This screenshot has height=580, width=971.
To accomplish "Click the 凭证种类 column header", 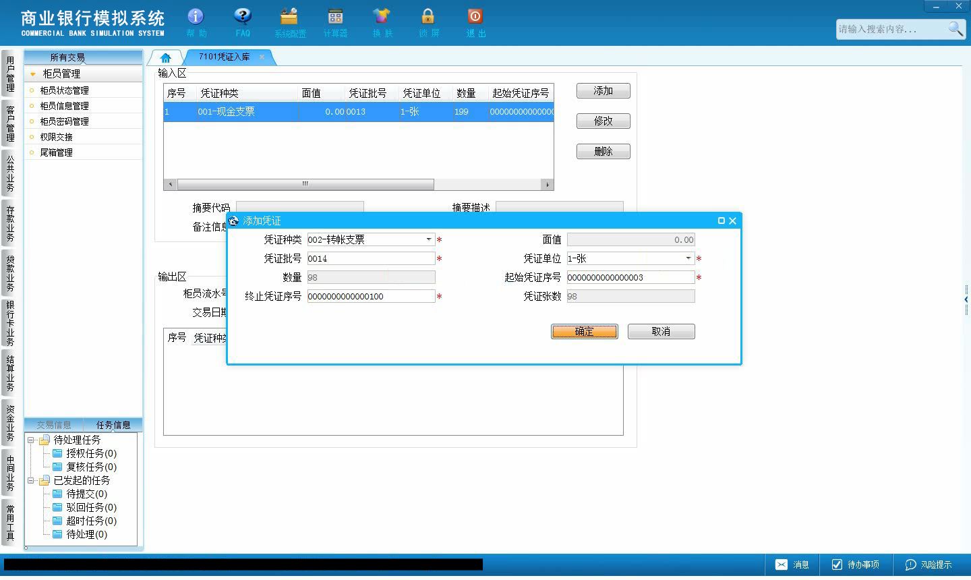I will (247, 93).
